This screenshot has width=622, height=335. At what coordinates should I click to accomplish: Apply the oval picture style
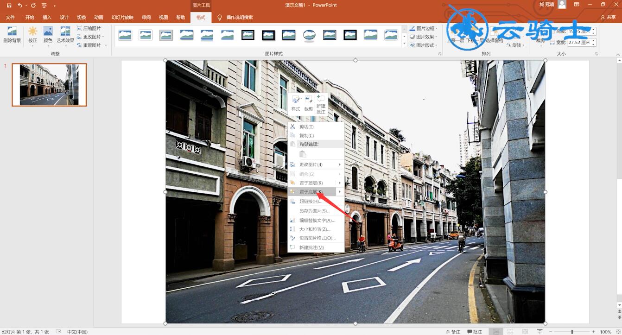click(x=309, y=35)
